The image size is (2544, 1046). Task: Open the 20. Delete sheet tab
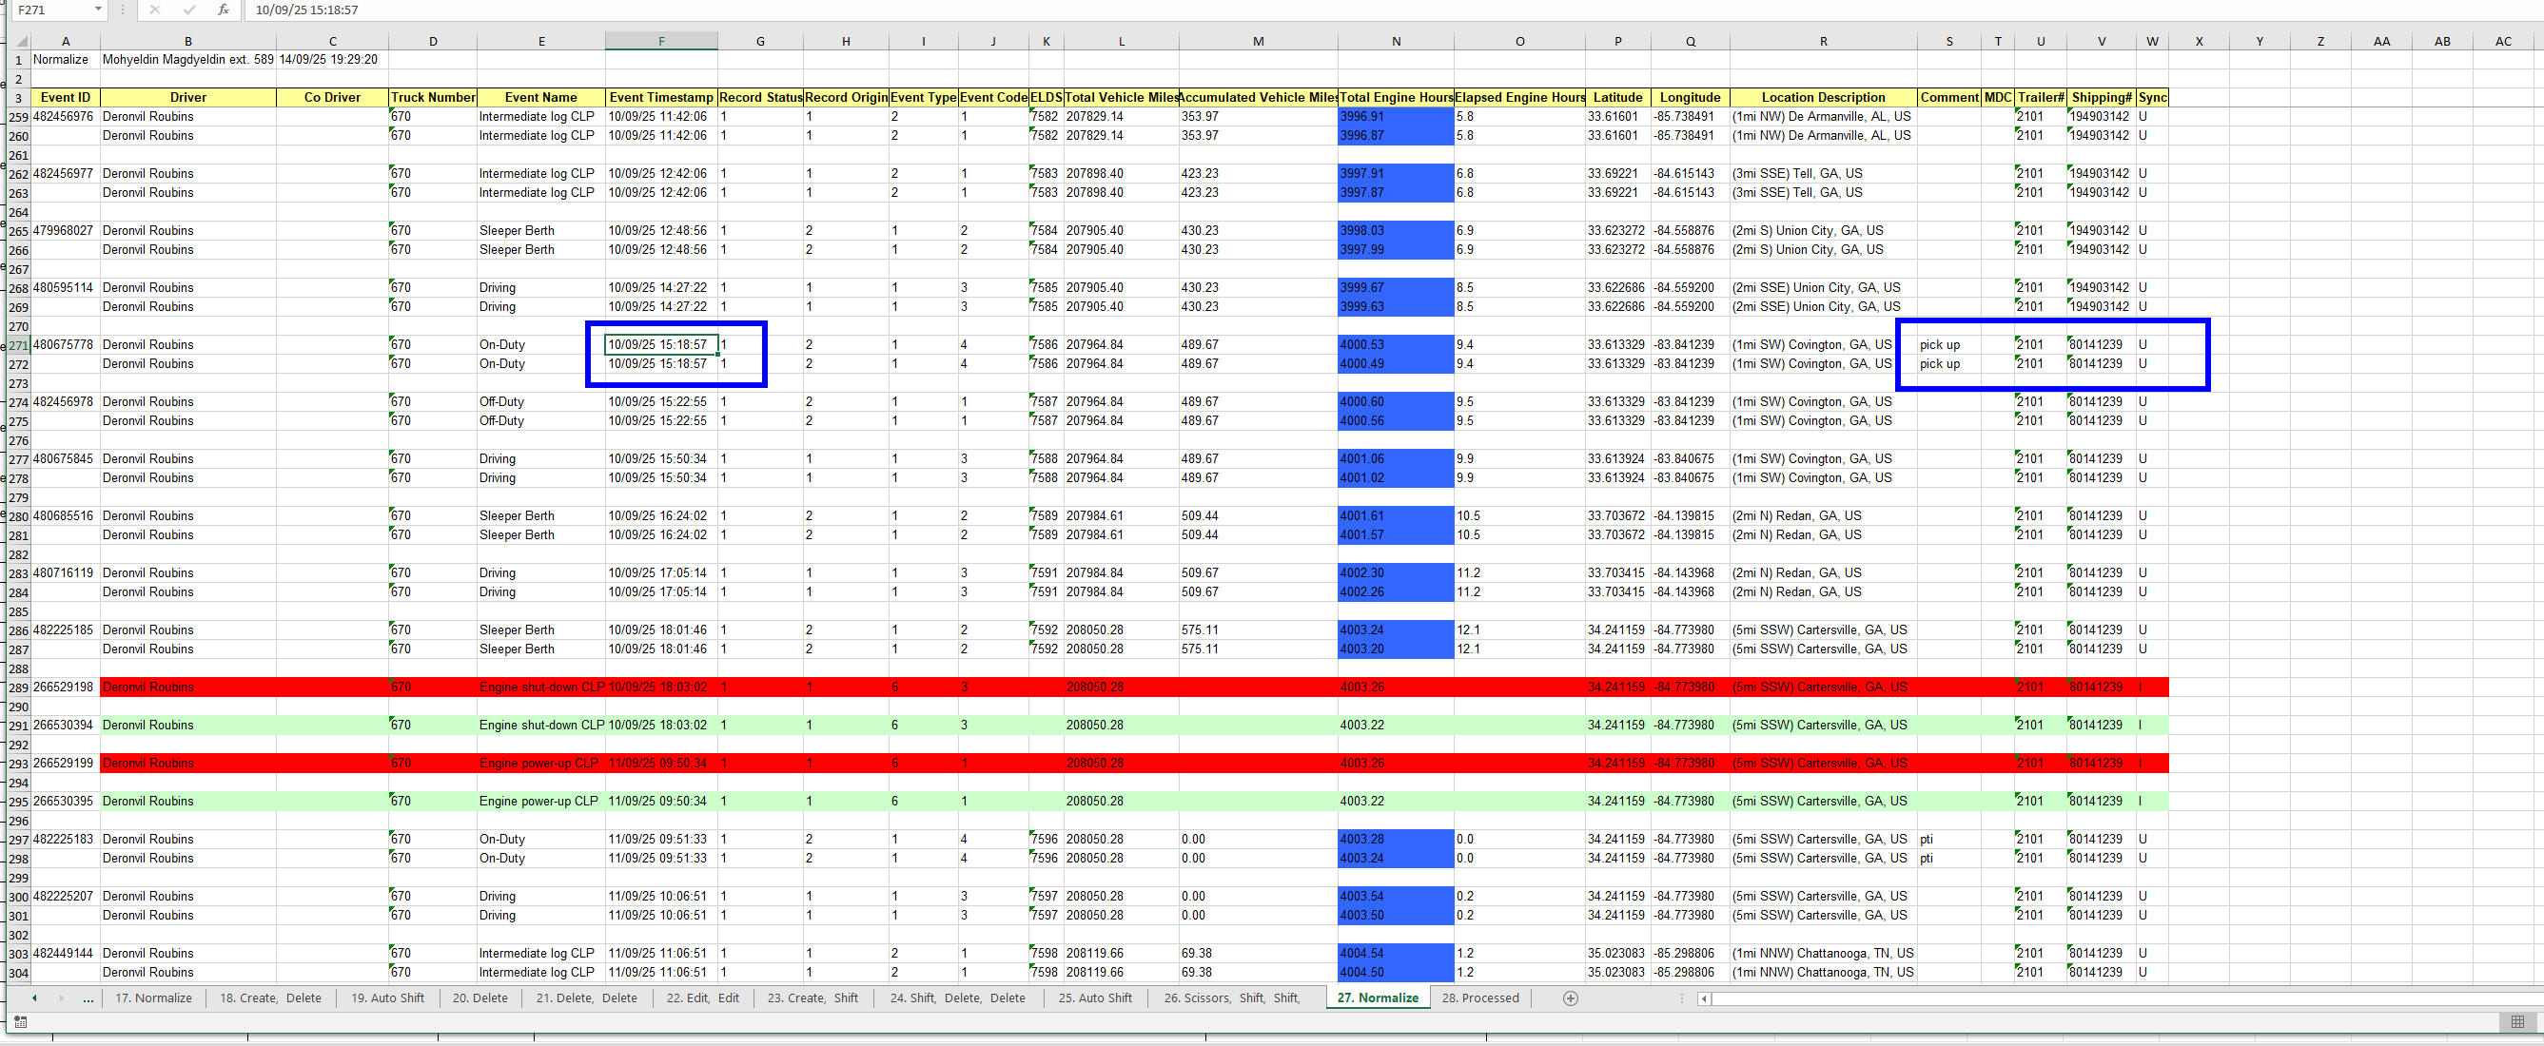click(x=479, y=998)
